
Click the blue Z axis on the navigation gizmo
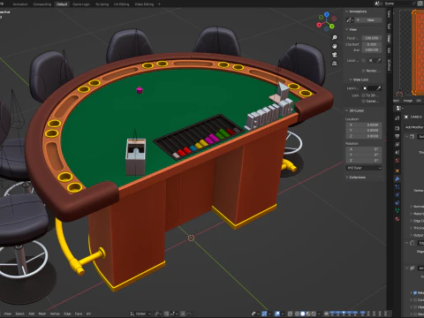point(327,14)
